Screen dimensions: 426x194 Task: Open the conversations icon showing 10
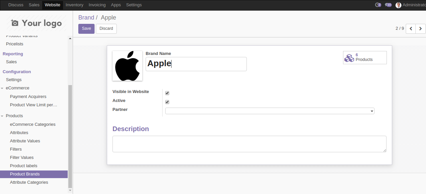[x=388, y=5]
